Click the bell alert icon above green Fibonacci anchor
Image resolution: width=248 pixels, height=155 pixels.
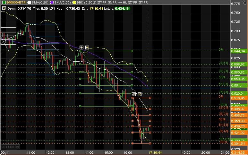87,47
